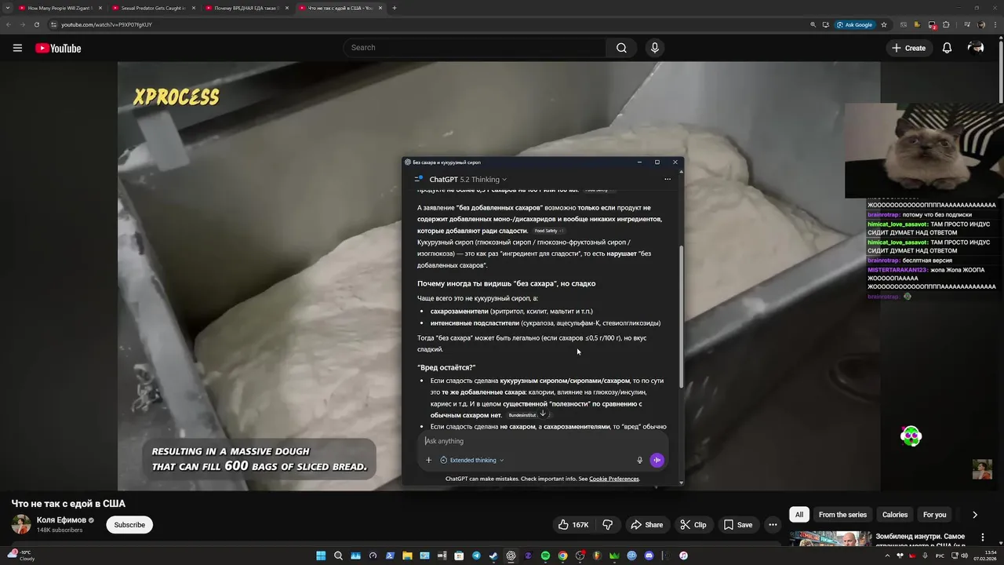Switch to Sexual Predator Gets Caught tab
This screenshot has width=1004, height=565.
(x=152, y=8)
